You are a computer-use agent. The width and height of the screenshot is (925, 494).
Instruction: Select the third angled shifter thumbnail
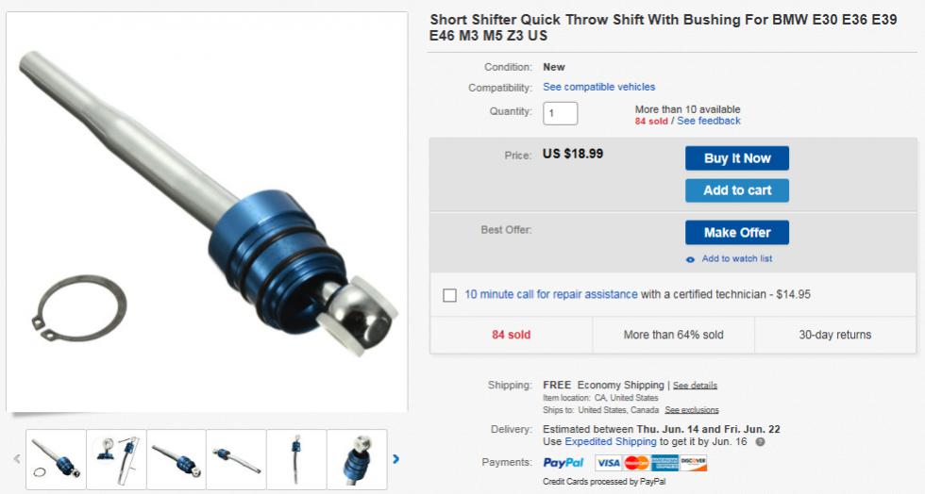tap(177, 459)
